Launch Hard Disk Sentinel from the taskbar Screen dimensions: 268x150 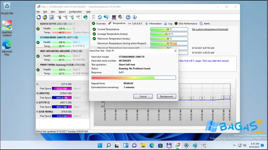(x=177, y=145)
